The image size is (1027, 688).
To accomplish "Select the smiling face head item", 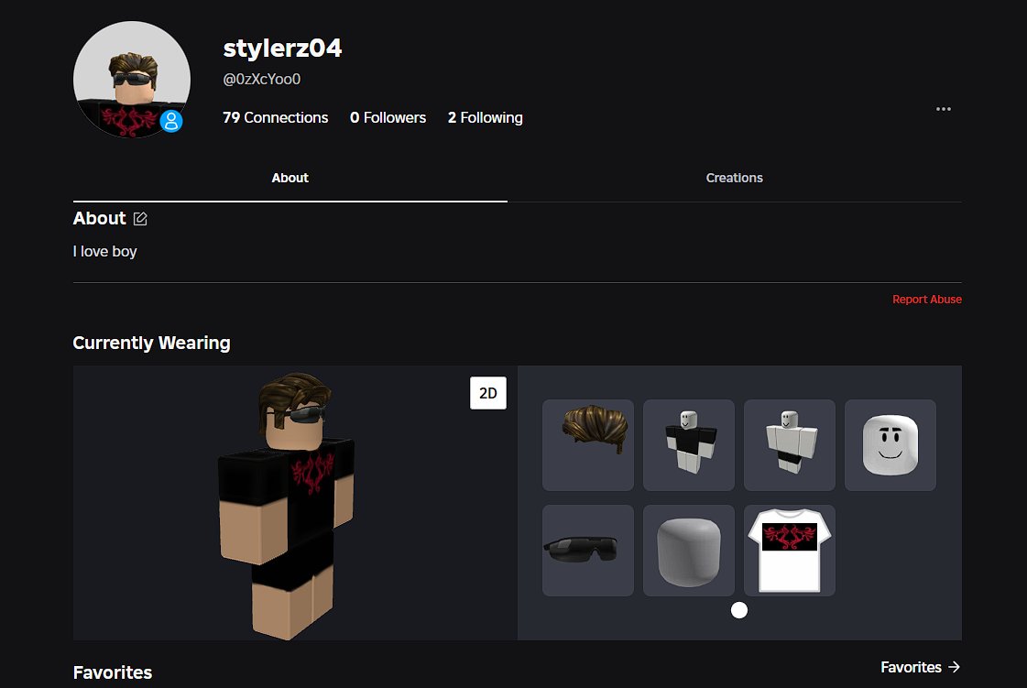I will click(x=890, y=445).
